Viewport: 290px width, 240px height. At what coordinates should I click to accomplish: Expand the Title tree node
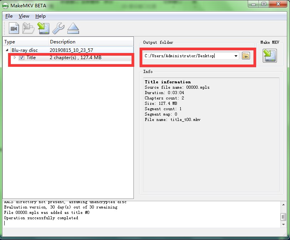pyautogui.click(x=15, y=58)
